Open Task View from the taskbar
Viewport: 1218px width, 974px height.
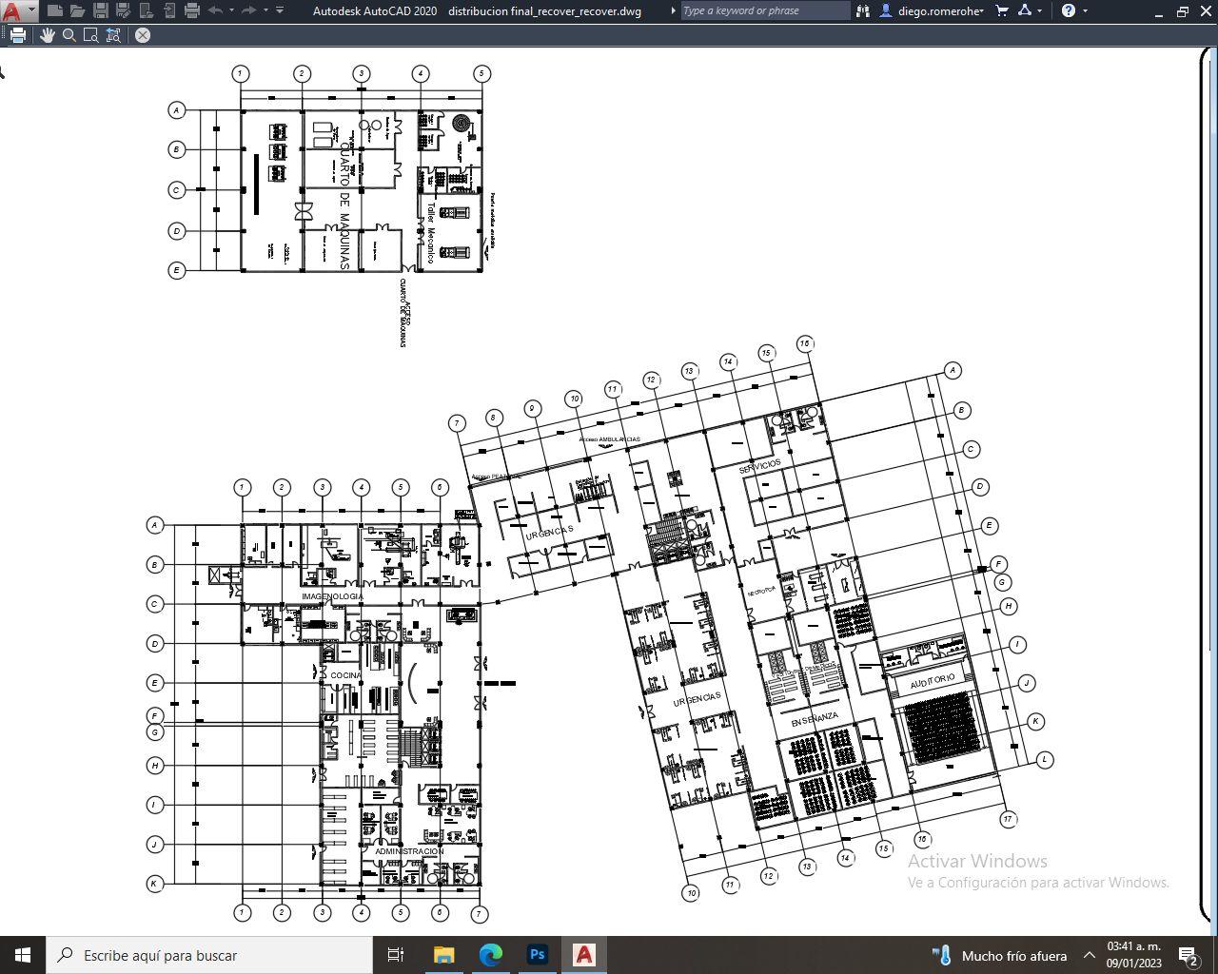(x=396, y=955)
